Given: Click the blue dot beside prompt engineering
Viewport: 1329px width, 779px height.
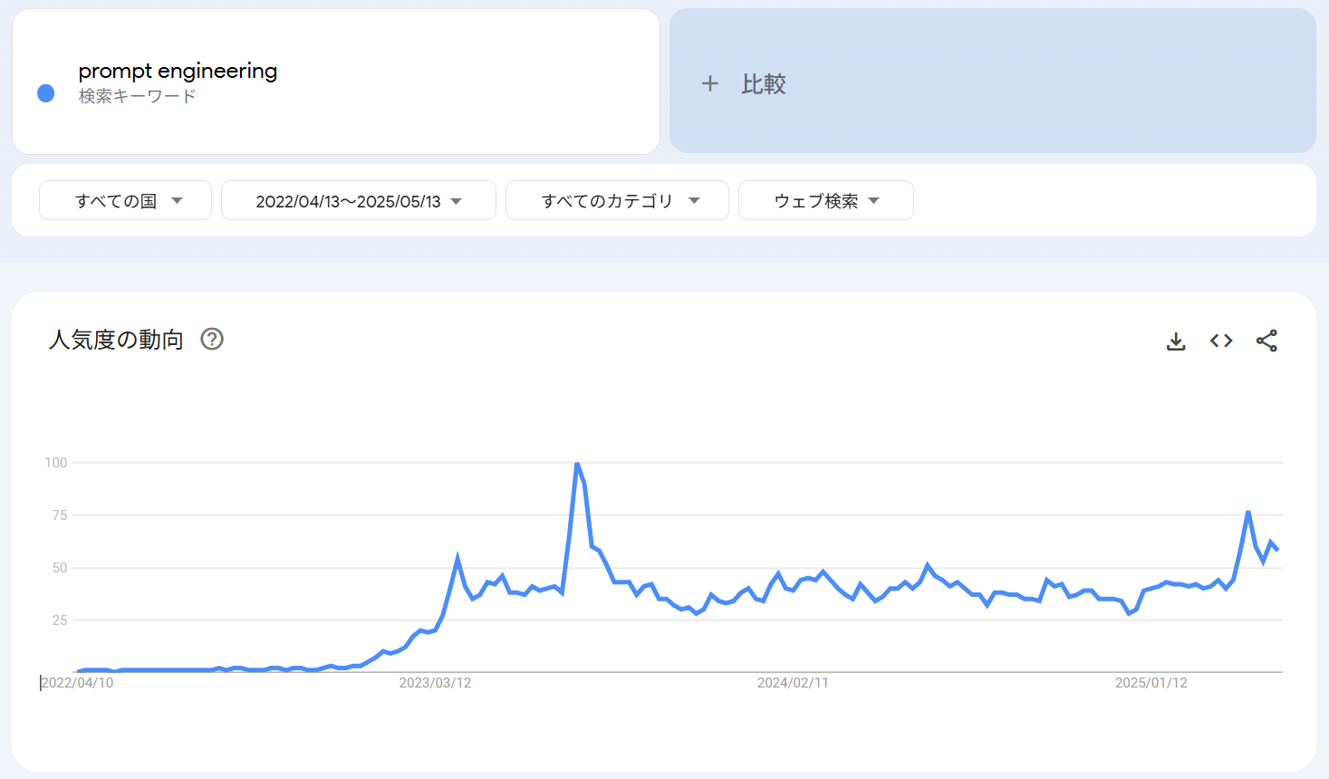Looking at the screenshot, I should click(46, 92).
